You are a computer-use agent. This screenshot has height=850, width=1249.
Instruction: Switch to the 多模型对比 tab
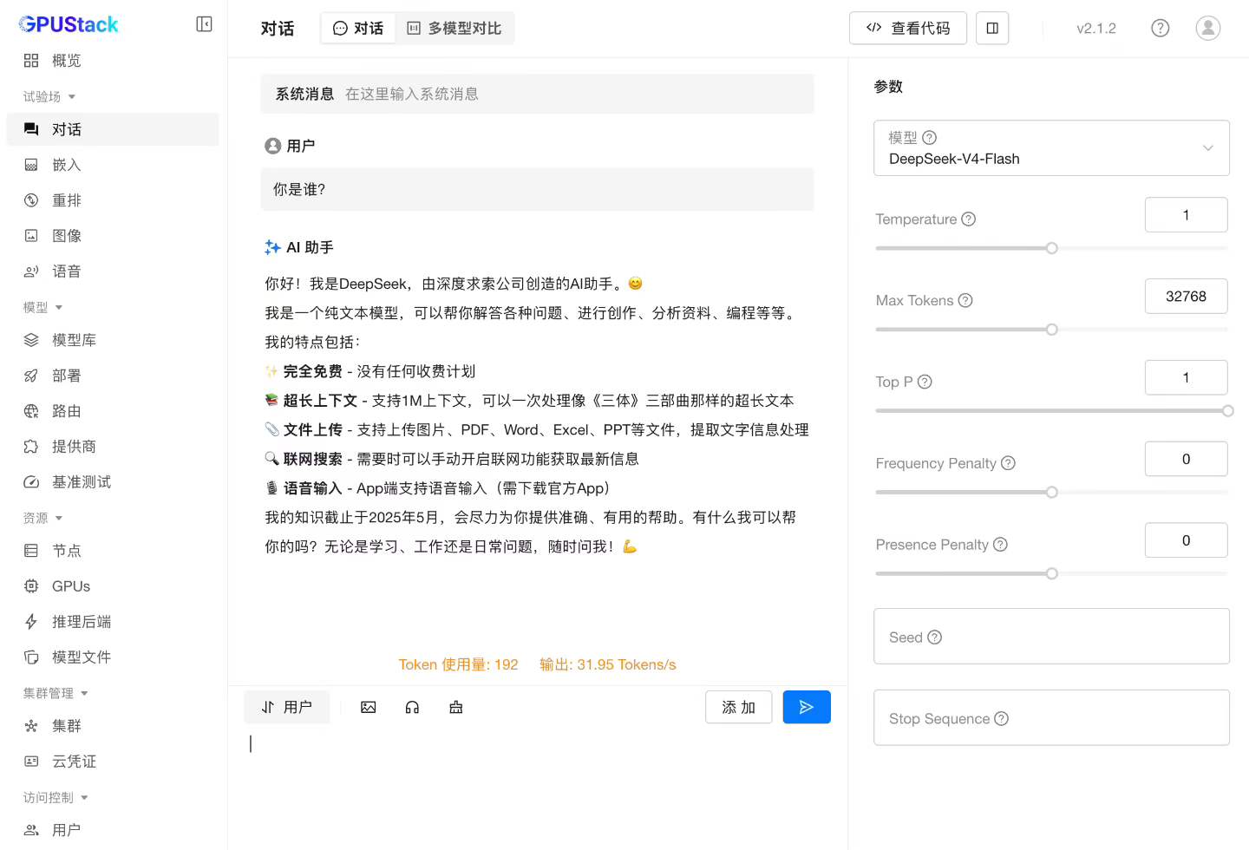[454, 29]
